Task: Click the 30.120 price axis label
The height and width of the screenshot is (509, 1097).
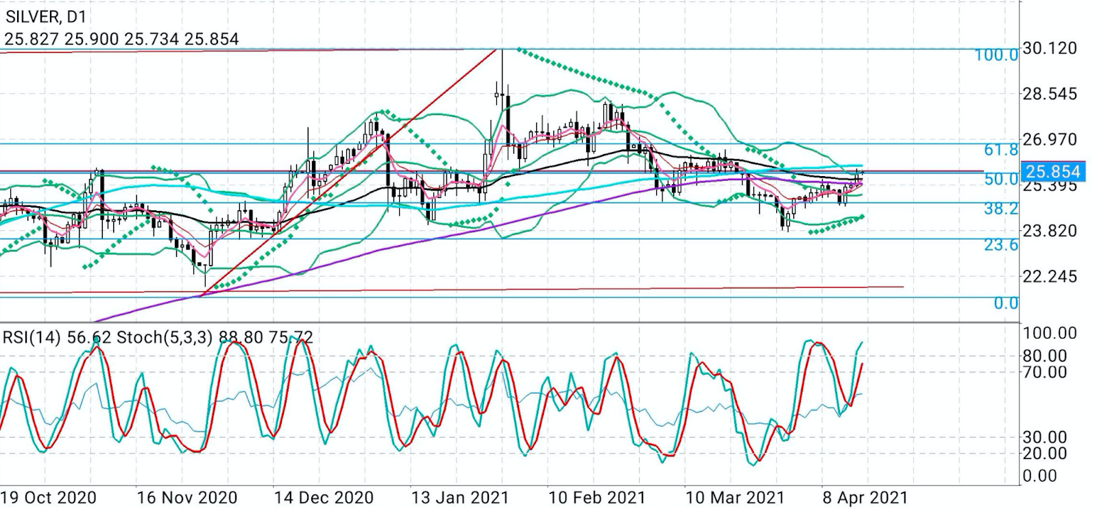Action: click(x=1050, y=48)
